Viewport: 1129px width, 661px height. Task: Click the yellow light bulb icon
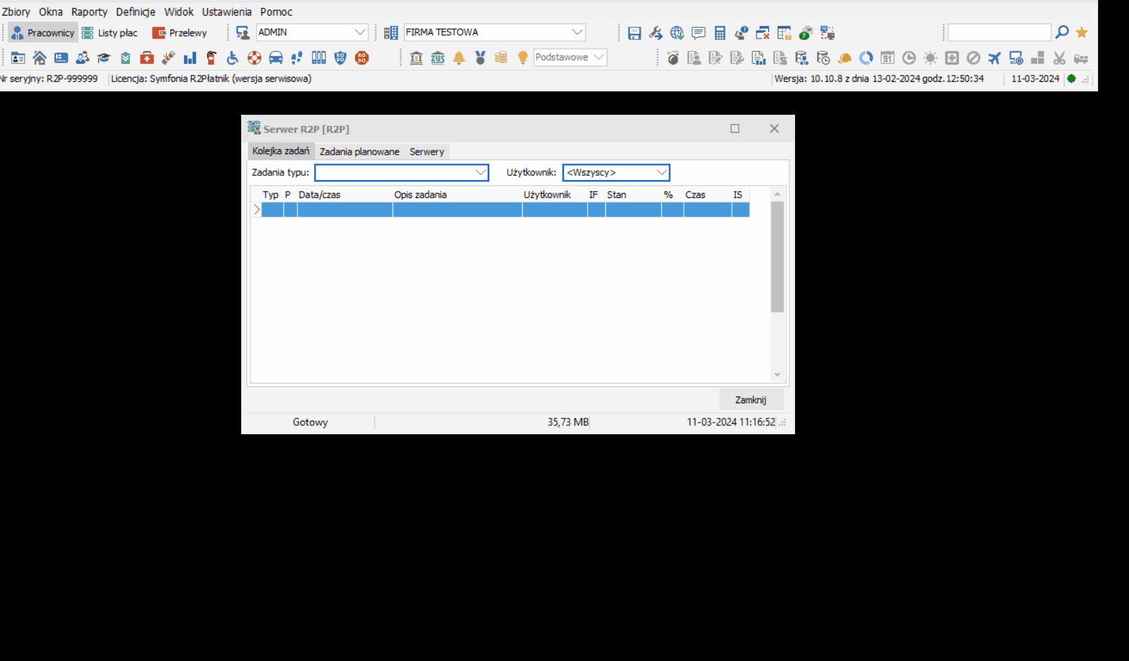[523, 58]
